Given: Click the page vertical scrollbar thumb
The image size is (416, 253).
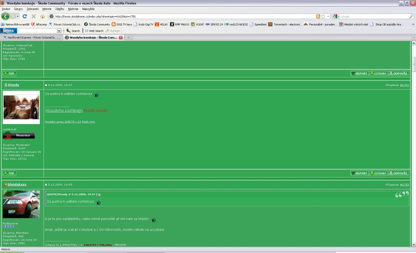Looking at the screenshot, I should point(414,63).
